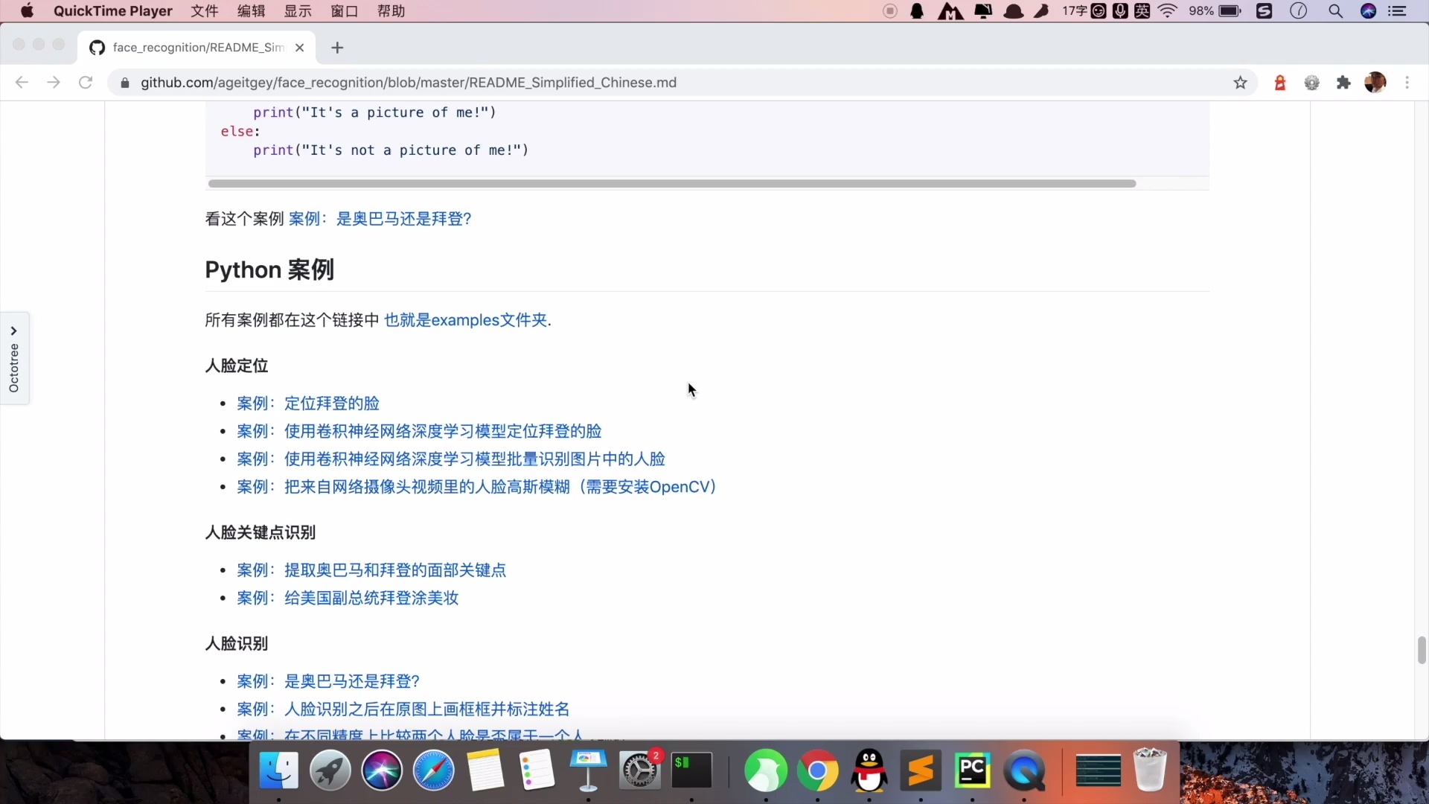Open a new browser tab
1429x804 pixels.
point(337,48)
